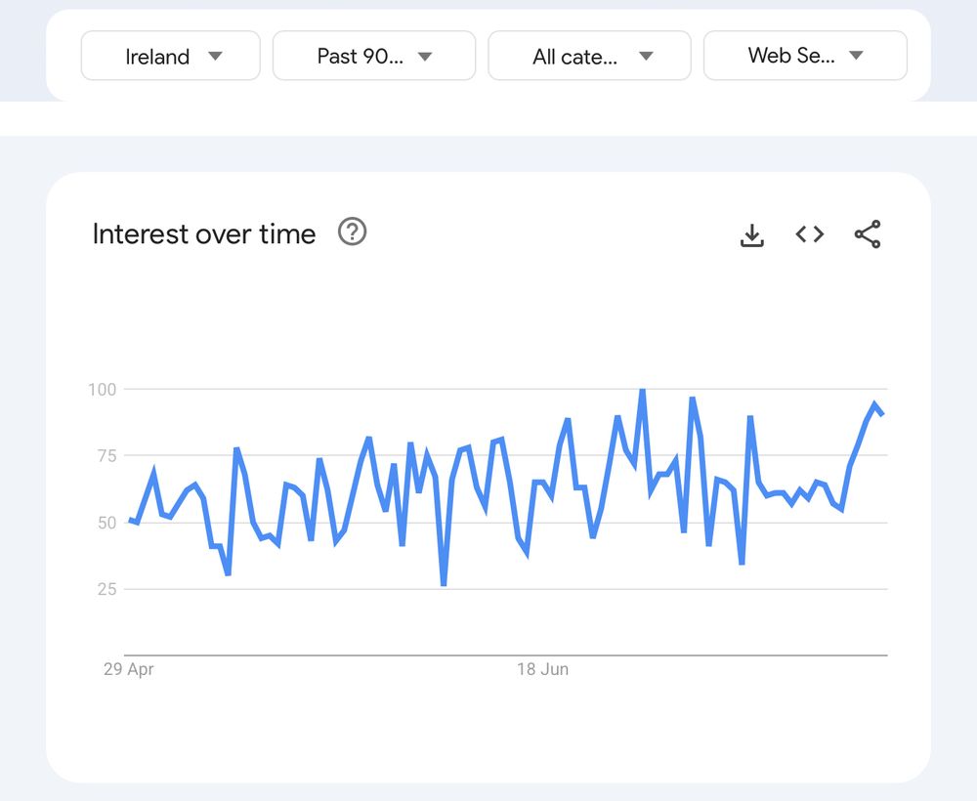Click the lowest dip near the 25 line

tap(444, 584)
